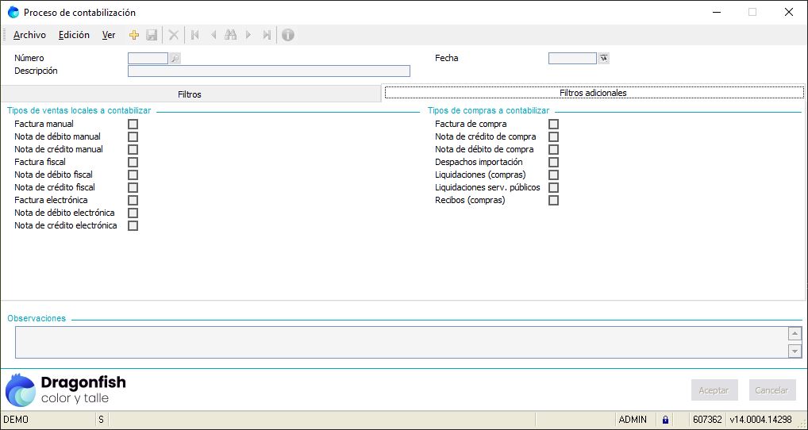Tick the Recibos (compras) checkbox

pyautogui.click(x=553, y=201)
